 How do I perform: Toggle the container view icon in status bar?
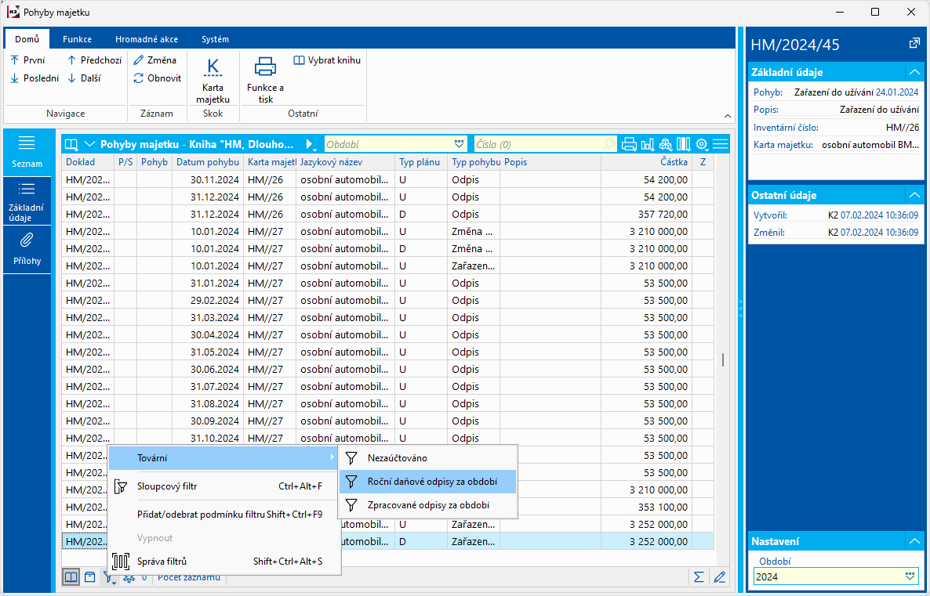click(x=90, y=577)
